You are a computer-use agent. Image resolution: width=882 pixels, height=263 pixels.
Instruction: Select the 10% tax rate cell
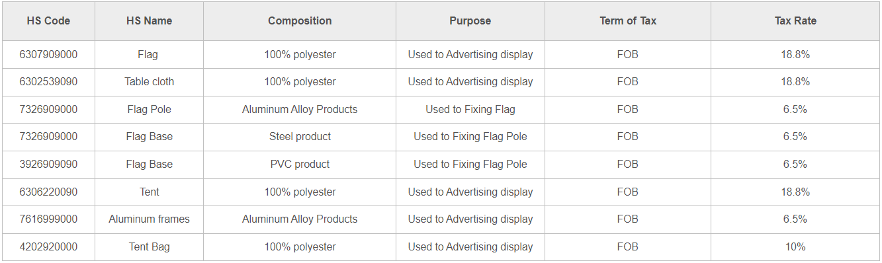(795, 247)
